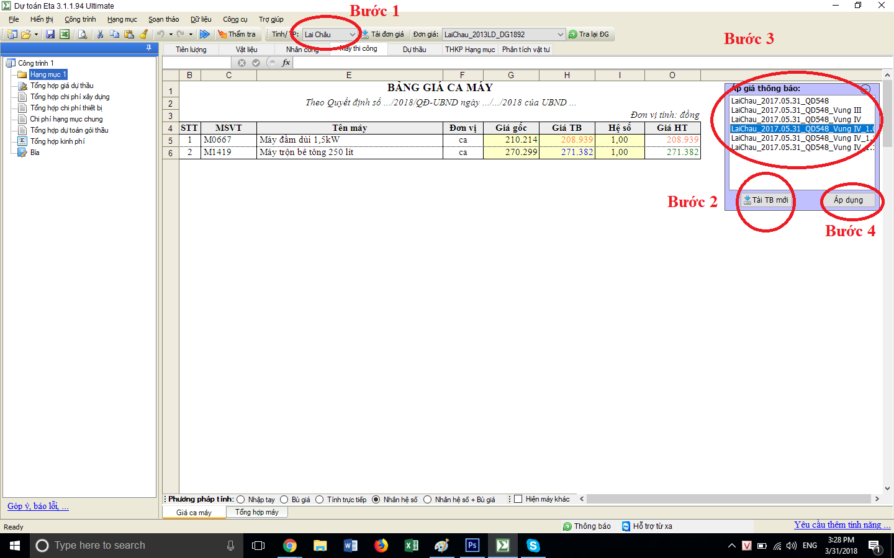Click the Cut scissors icon

100,35
